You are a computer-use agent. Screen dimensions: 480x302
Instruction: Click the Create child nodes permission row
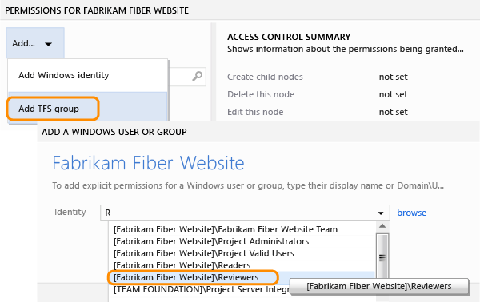click(318, 77)
